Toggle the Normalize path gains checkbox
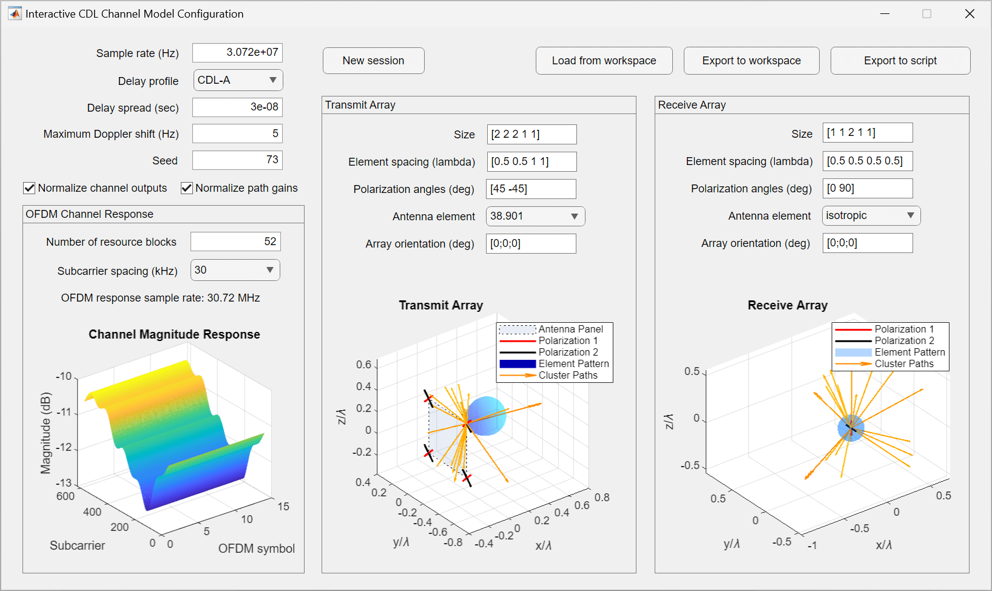The height and width of the screenshot is (591, 992). tap(186, 188)
